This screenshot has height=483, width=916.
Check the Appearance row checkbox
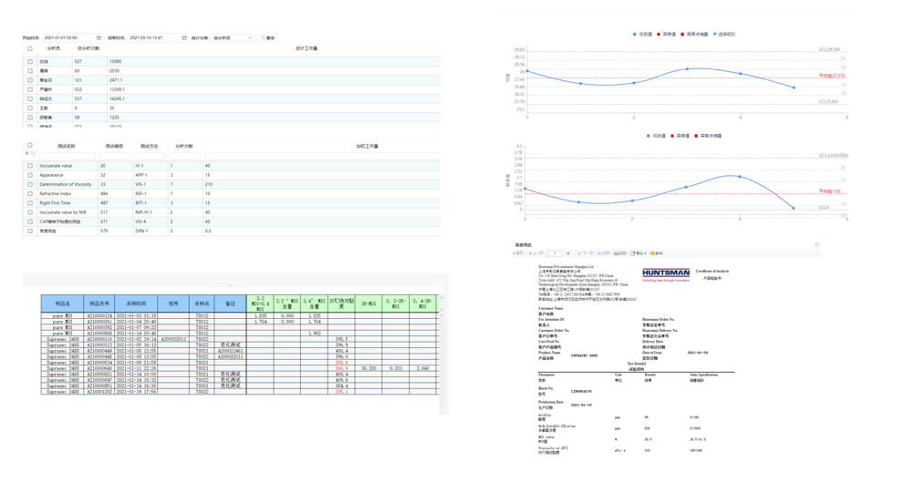point(30,175)
